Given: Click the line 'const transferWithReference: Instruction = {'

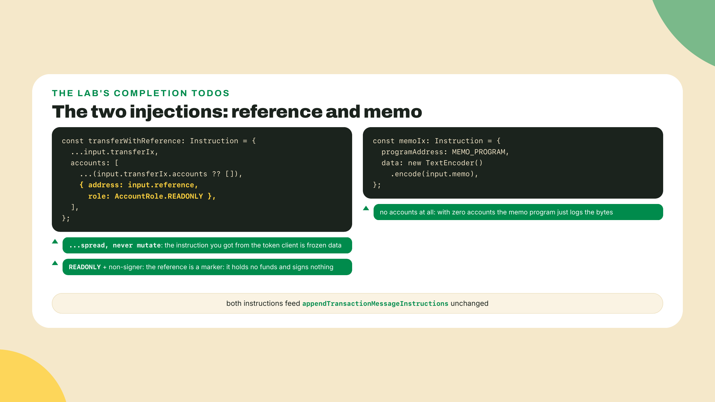Looking at the screenshot, I should [x=159, y=141].
